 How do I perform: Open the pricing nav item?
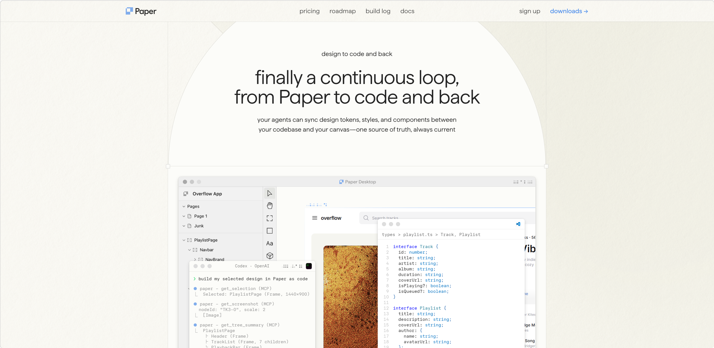309,11
